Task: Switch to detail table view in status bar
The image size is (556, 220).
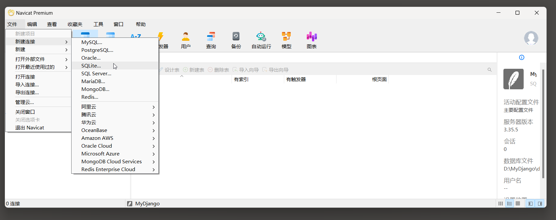Action: click(x=518, y=204)
